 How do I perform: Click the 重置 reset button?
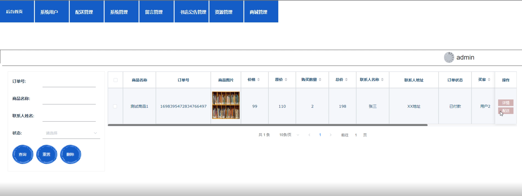tap(47, 154)
